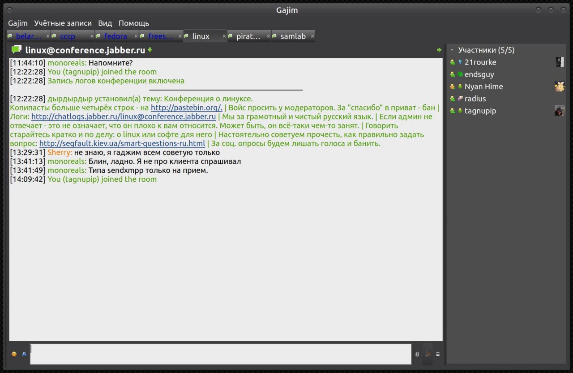Click the green arrow above the participants panel
This screenshot has width=573, height=373.
point(439,50)
